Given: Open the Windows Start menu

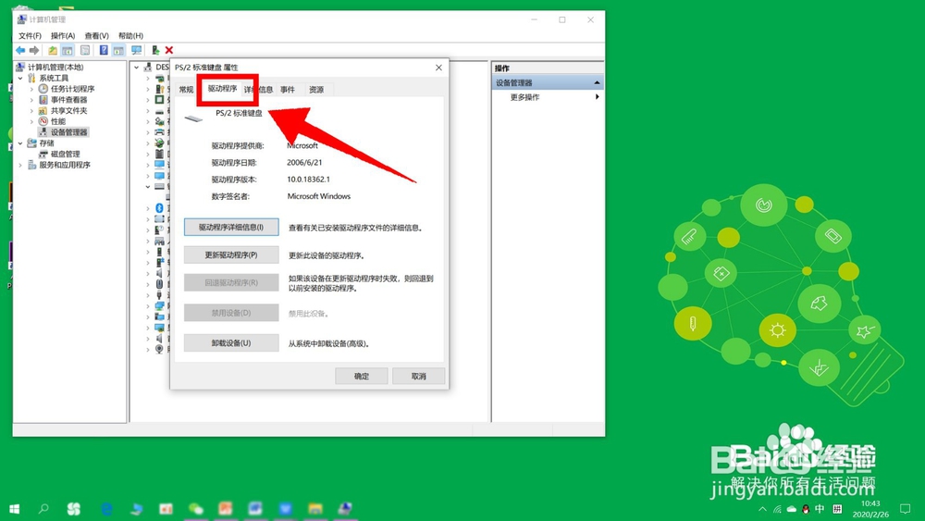Looking at the screenshot, I should click(x=15, y=509).
